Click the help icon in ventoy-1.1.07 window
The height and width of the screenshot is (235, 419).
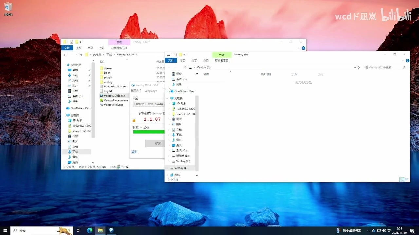click(303, 48)
